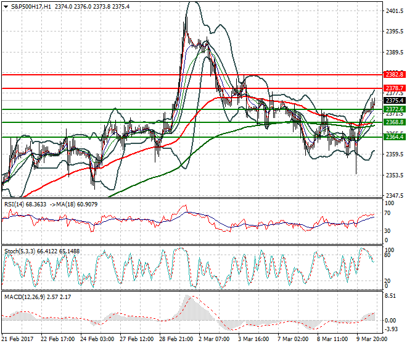Select the green 2364.4 support price label
The height and width of the screenshot is (346, 407).
(x=394, y=137)
